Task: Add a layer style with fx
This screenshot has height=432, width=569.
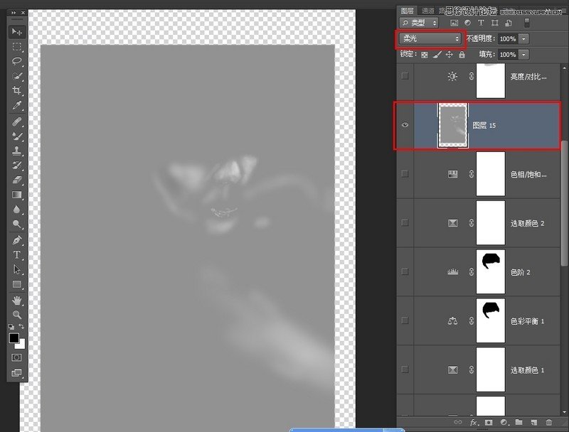Action: [x=474, y=422]
